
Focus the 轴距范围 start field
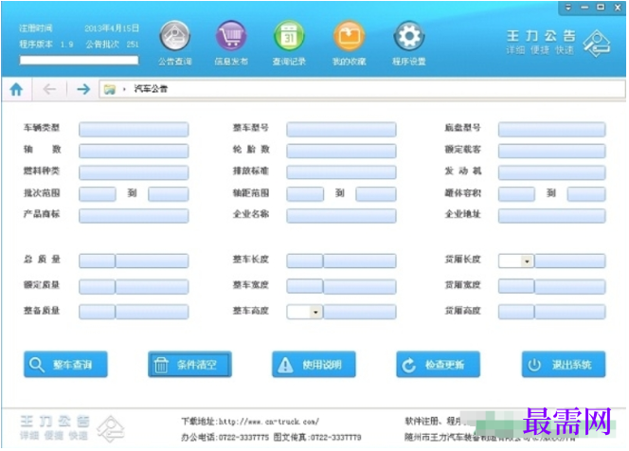click(x=305, y=194)
